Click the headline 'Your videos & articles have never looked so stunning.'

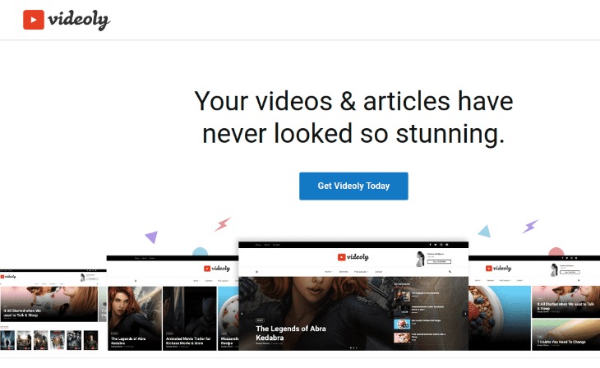point(353,117)
